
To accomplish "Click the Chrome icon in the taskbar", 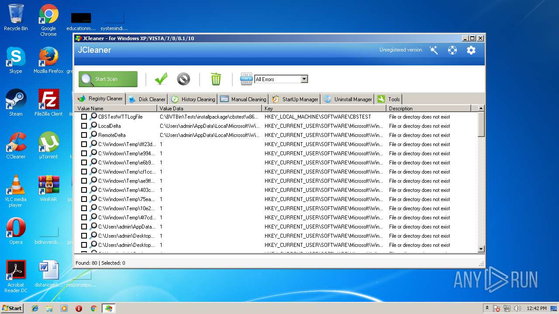I will (x=93, y=308).
